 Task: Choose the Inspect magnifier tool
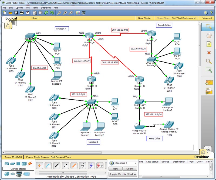point(209,61)
